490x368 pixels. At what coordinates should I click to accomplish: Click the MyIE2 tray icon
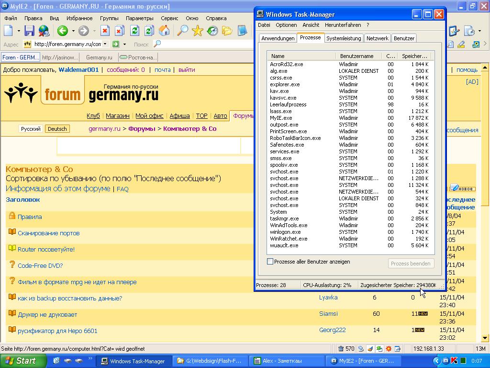(446, 361)
